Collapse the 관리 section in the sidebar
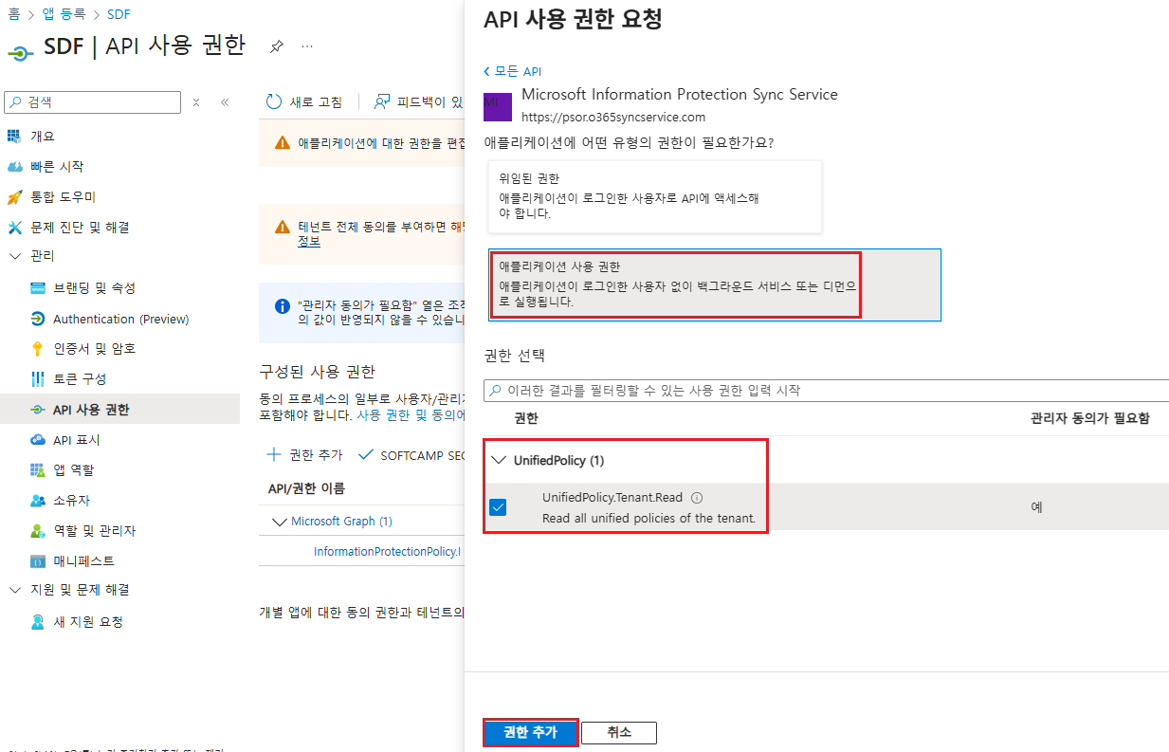The height and width of the screenshot is (752, 1169). coord(14,257)
